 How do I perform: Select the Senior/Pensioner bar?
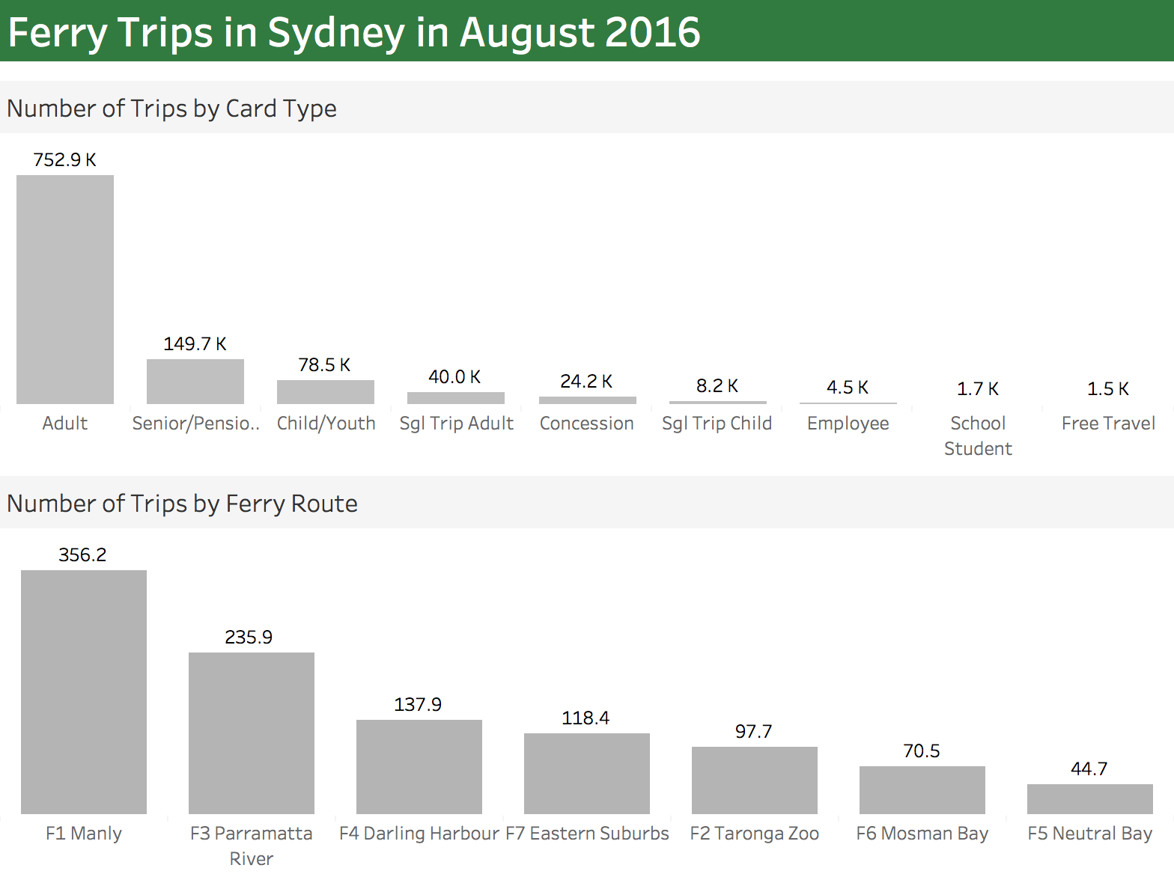tap(195, 382)
